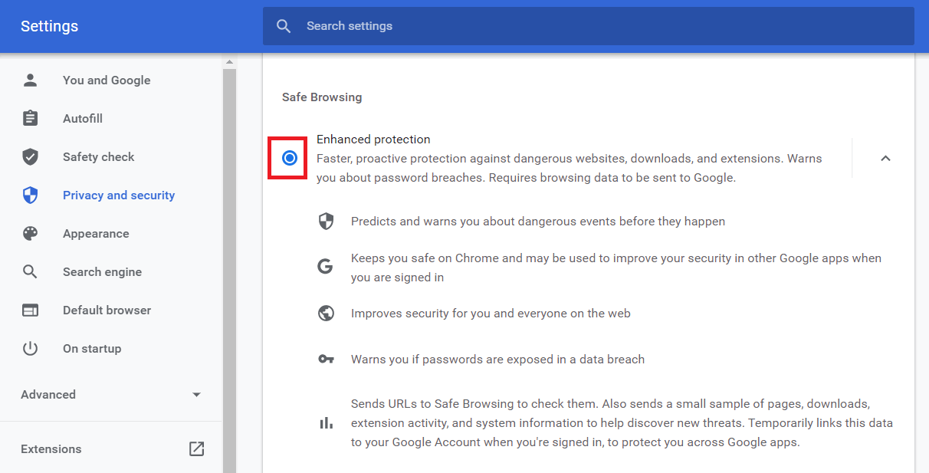The height and width of the screenshot is (473, 929).
Task: Select the Enhanced protection radio button
Action: 289,159
